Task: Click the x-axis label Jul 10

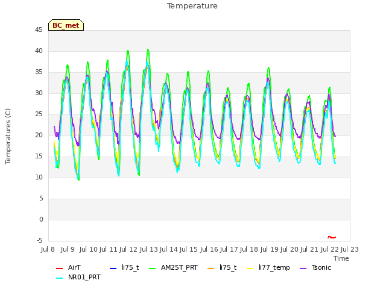Action: click(89, 249)
